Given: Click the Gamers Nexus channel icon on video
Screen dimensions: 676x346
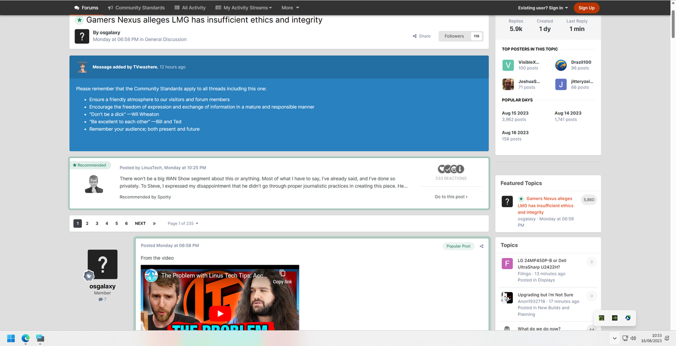Looking at the screenshot, I should [152, 275].
